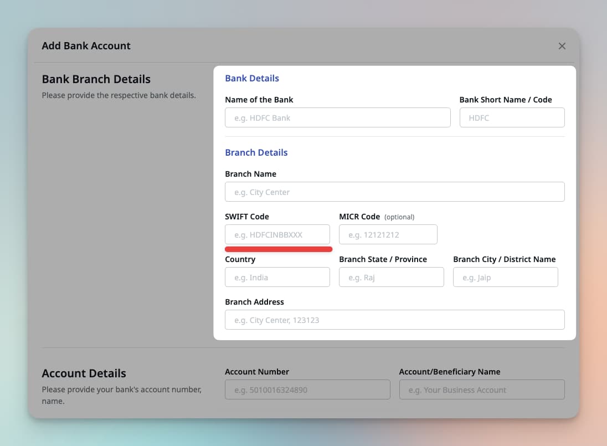Click the Branch State / Province field

pos(392,277)
